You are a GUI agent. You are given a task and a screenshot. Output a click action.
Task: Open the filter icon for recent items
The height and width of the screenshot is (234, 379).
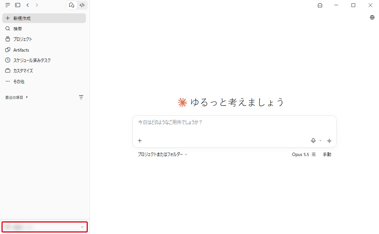click(81, 97)
